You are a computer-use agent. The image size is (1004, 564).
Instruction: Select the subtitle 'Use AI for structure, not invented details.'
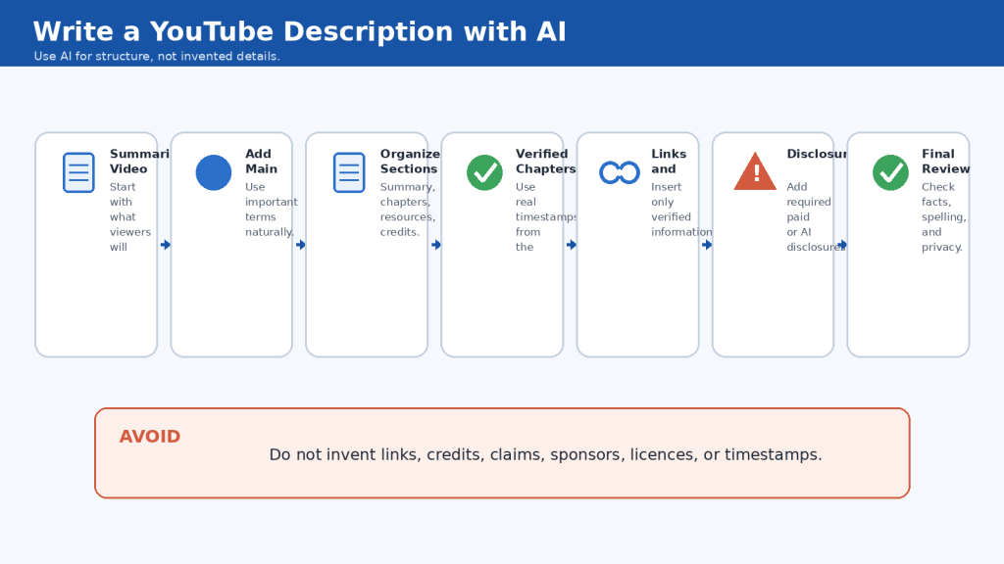(x=157, y=56)
